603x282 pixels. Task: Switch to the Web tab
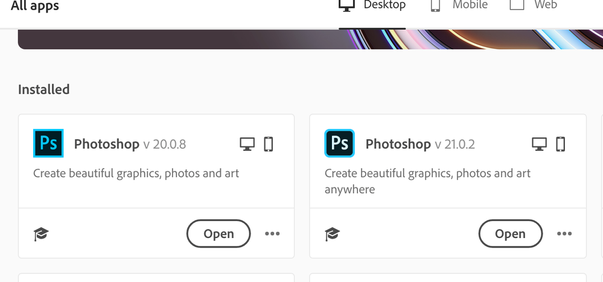pyautogui.click(x=533, y=5)
